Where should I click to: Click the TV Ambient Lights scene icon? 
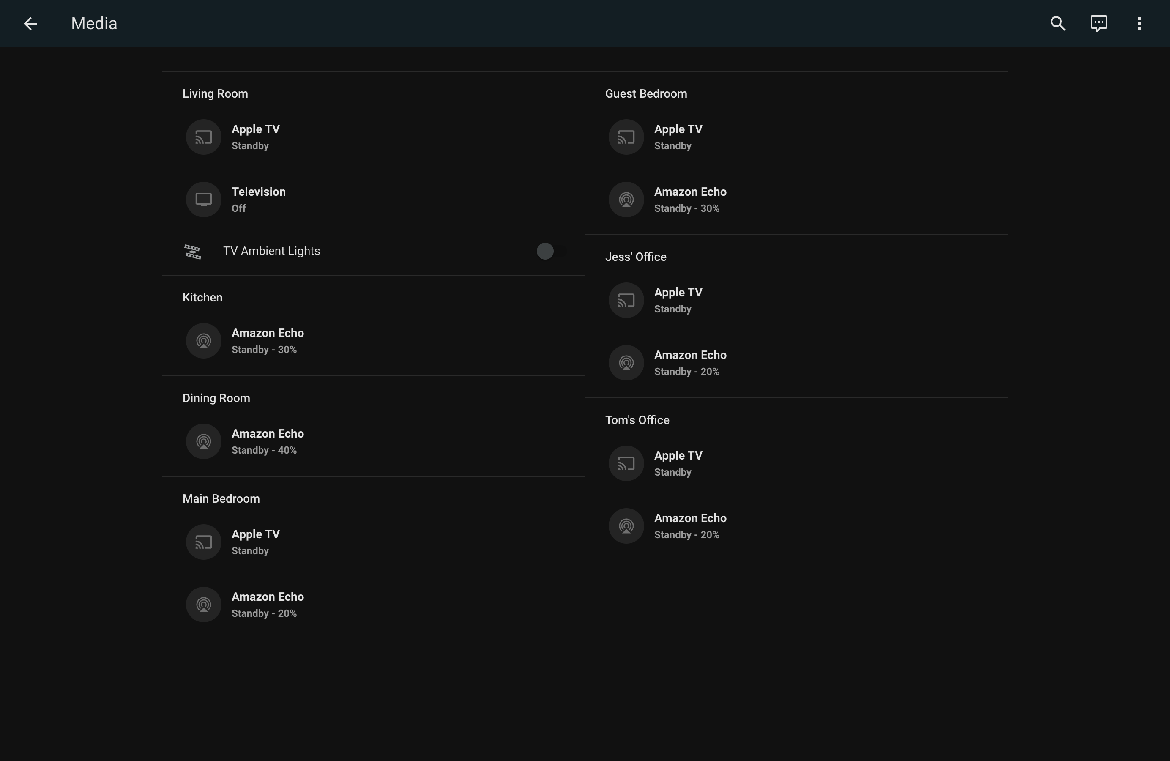click(193, 251)
